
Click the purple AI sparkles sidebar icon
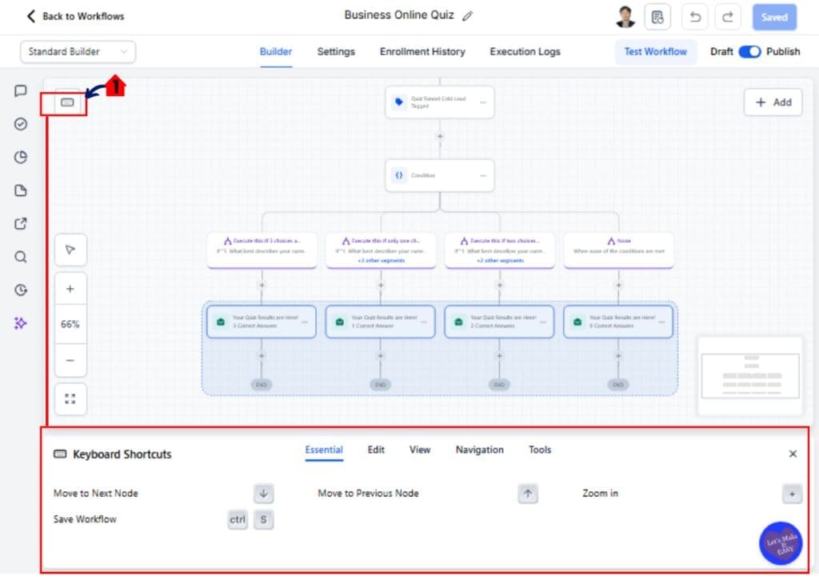(21, 322)
